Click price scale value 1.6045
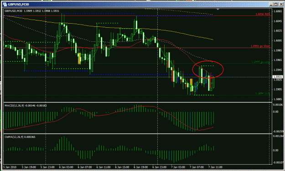The height and width of the screenshot is (171, 285). click(278, 21)
